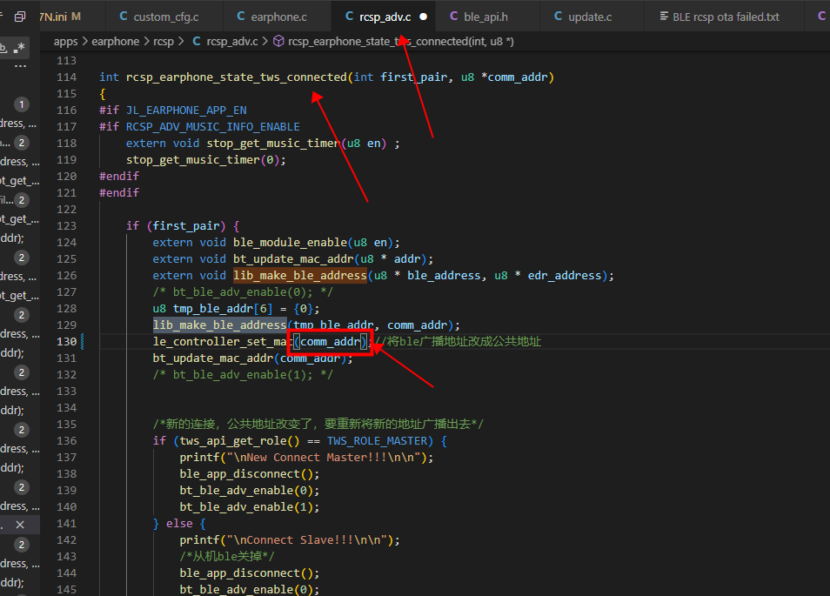The height and width of the screenshot is (596, 830).
Task: Toggle the regular expression search option
Action: (19, 48)
